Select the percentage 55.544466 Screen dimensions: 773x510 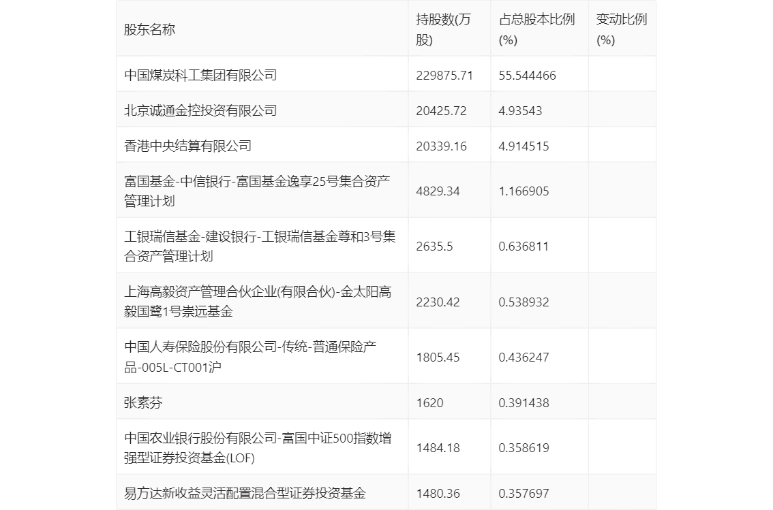[527, 76]
